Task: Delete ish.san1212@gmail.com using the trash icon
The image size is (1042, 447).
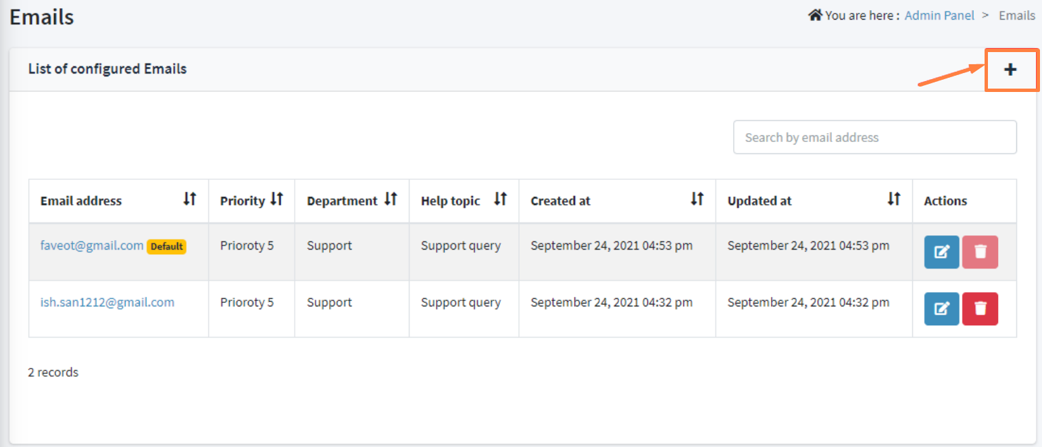Action: tap(980, 308)
